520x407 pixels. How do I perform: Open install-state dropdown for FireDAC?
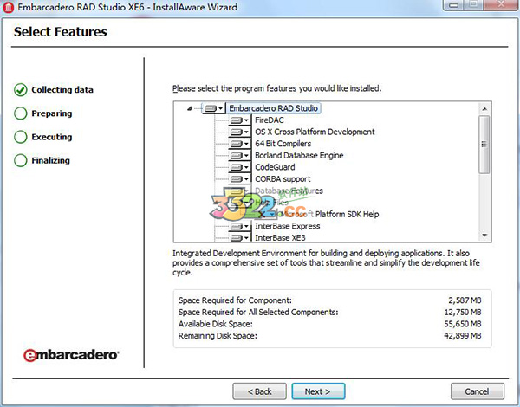pos(239,120)
